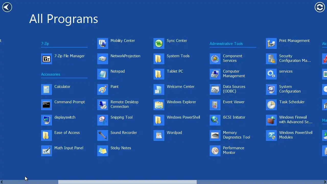Open the System Tools folder icon

pyautogui.click(x=159, y=59)
